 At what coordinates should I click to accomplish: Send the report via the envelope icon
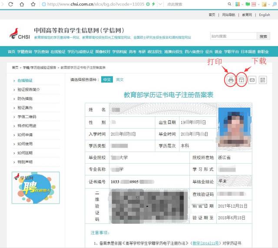(252, 80)
